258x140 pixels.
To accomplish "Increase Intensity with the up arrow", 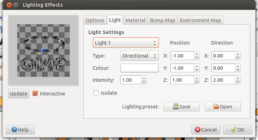I will pos(144,78).
